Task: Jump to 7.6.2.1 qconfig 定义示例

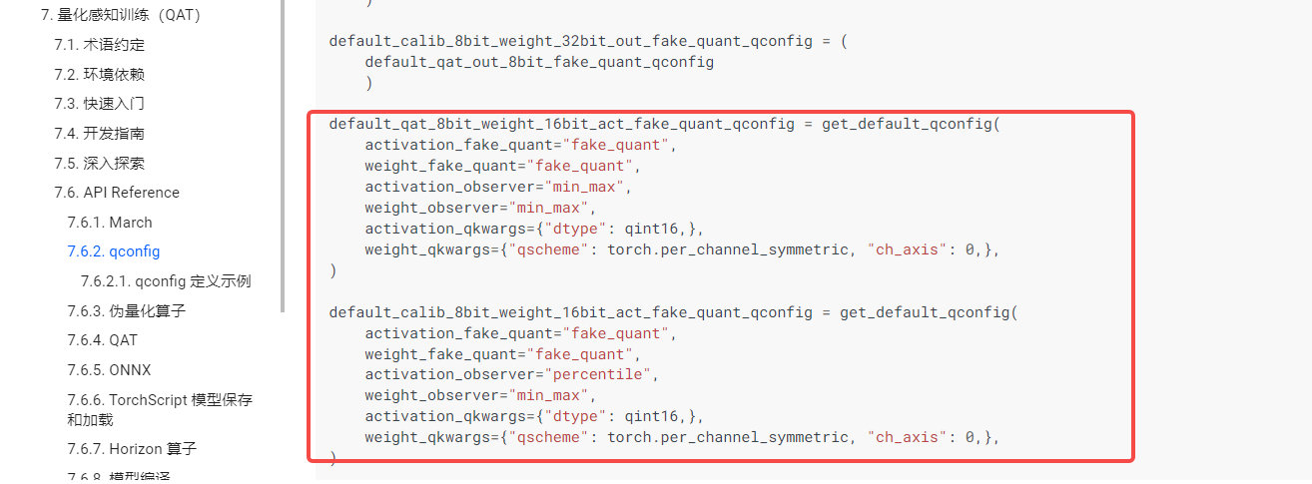Action: [166, 281]
